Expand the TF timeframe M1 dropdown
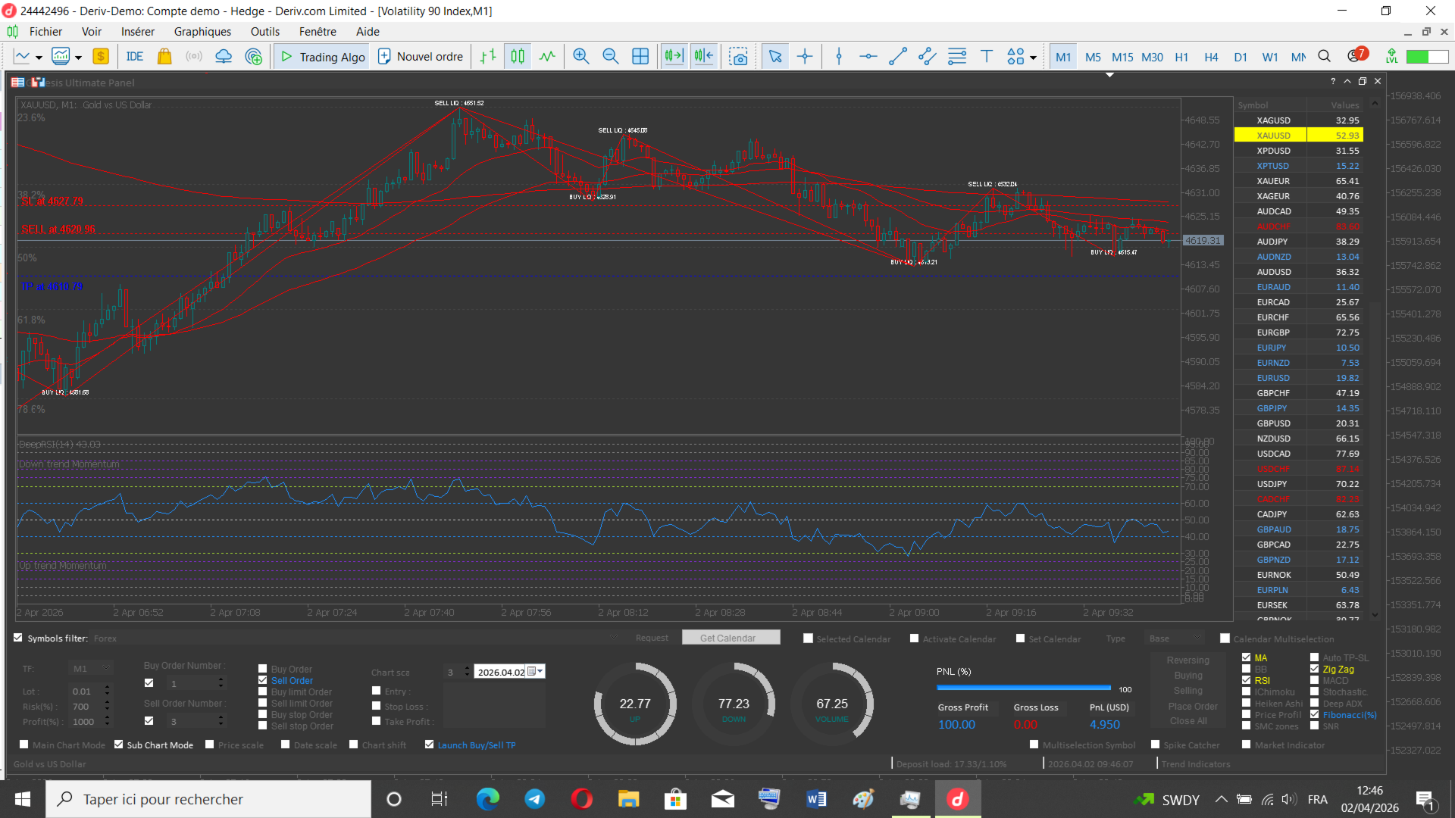Image resolution: width=1455 pixels, height=818 pixels. click(105, 668)
